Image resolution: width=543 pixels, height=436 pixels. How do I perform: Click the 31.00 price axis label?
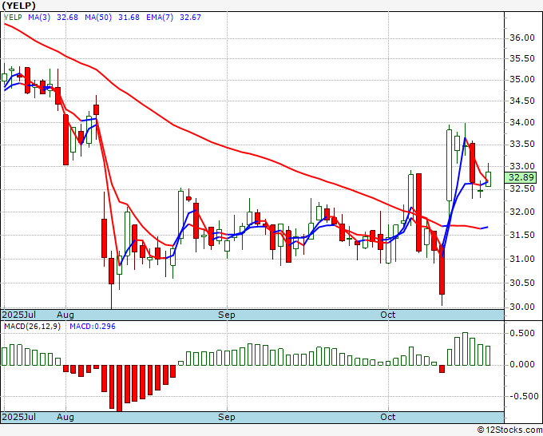(522, 259)
